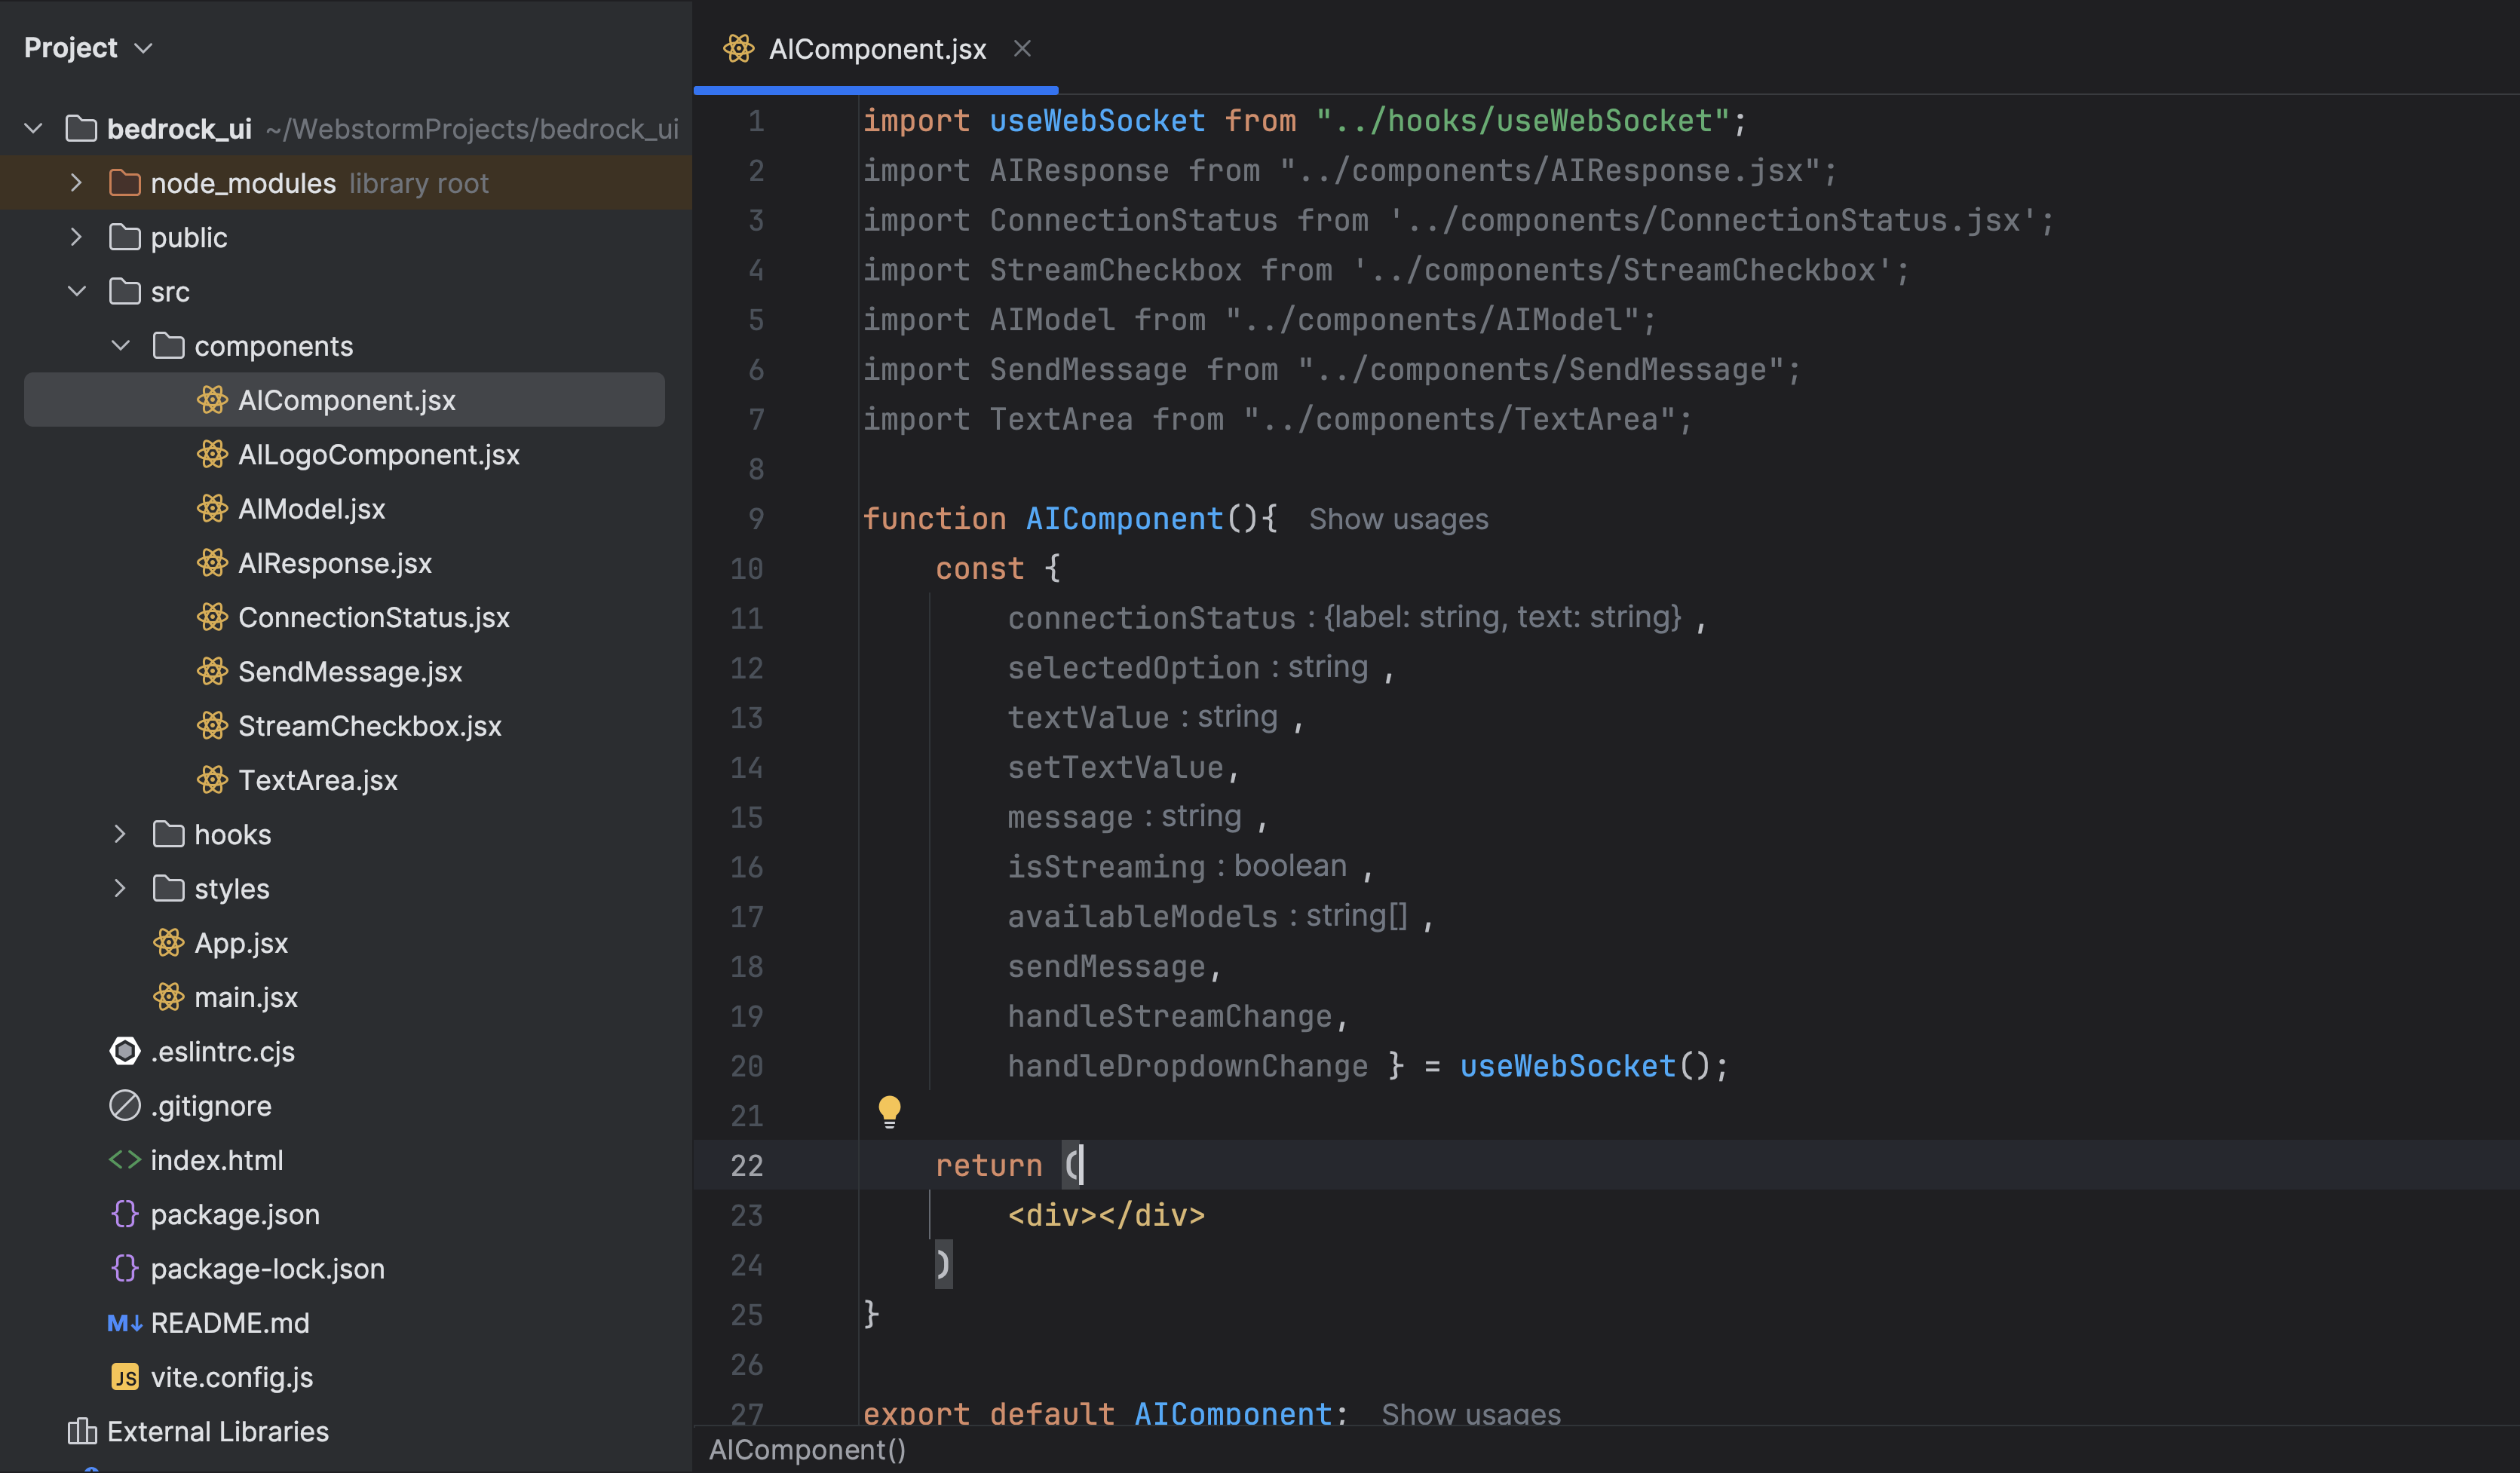Viewport: 2520px width, 1473px height.
Task: Open SendMessage.jsx in the project tree
Action: [349, 672]
